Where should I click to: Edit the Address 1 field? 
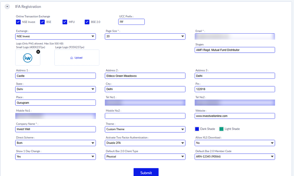click(55, 76)
